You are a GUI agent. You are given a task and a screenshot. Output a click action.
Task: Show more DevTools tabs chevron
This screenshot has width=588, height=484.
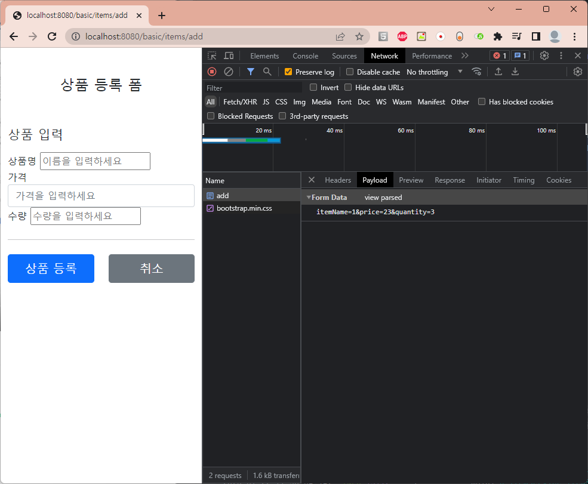[x=465, y=56]
